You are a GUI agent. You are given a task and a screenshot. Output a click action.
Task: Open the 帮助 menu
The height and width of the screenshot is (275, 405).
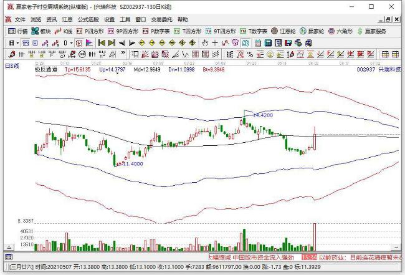tap(183, 20)
